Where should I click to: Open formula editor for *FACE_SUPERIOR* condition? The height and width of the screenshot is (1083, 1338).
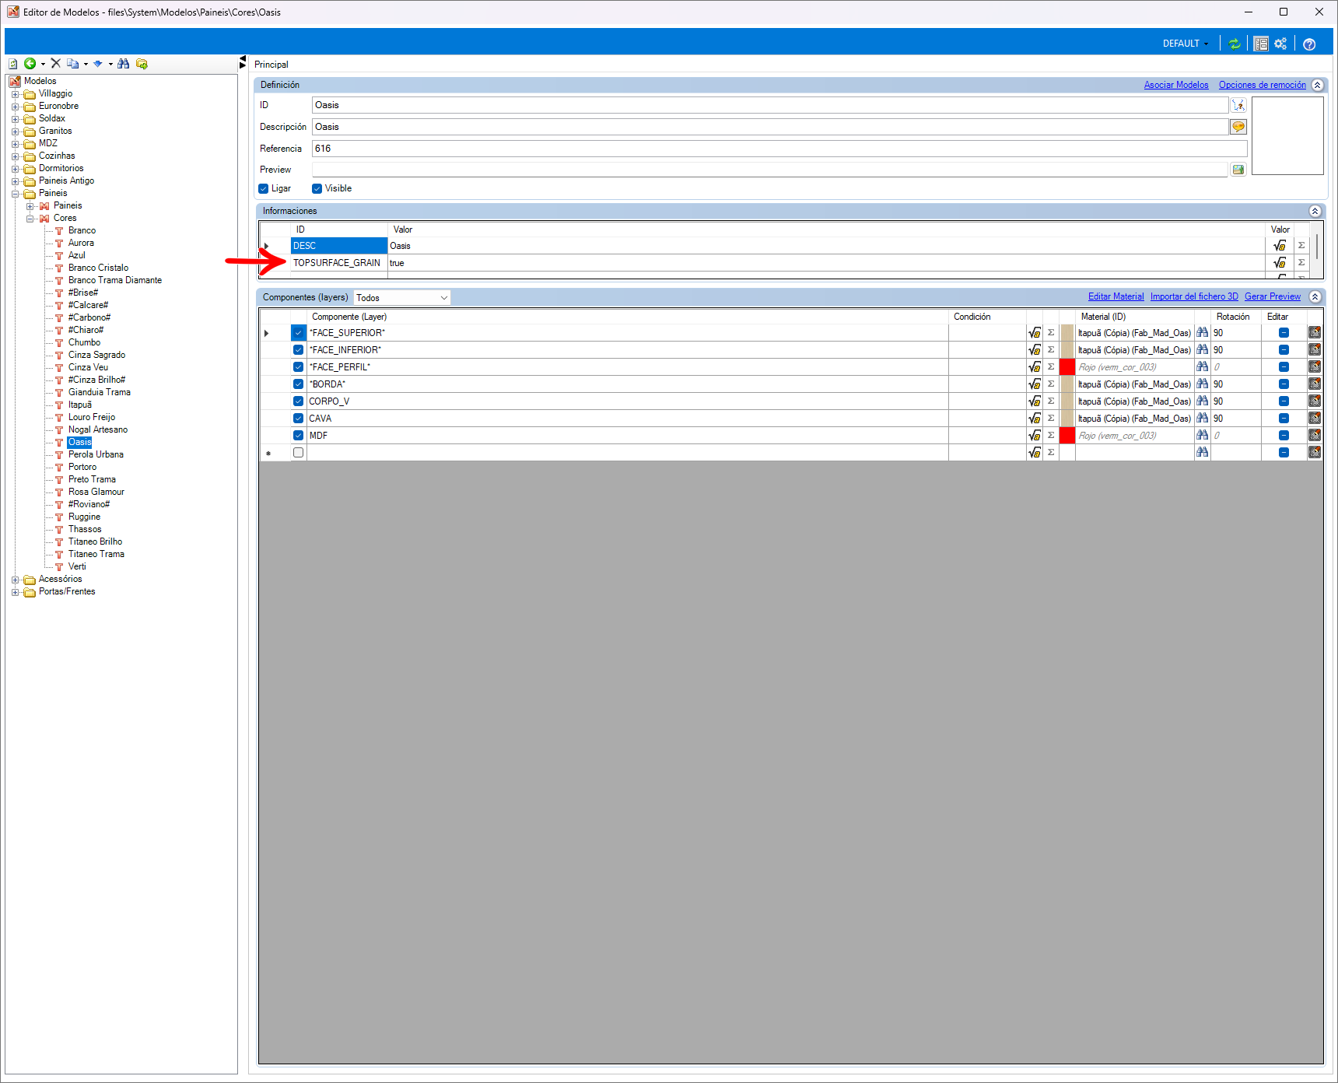1035,333
